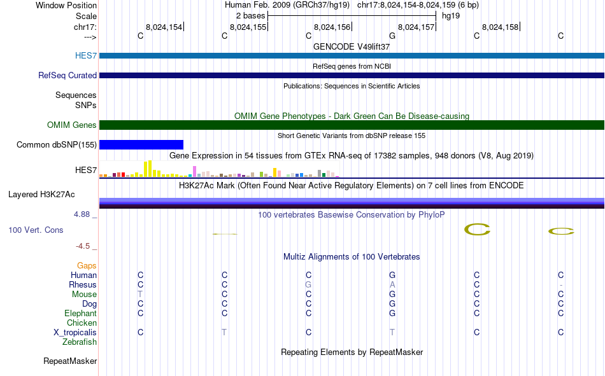The image size is (605, 376).
Task: Click the SNPs publications label
Action: coord(86,105)
